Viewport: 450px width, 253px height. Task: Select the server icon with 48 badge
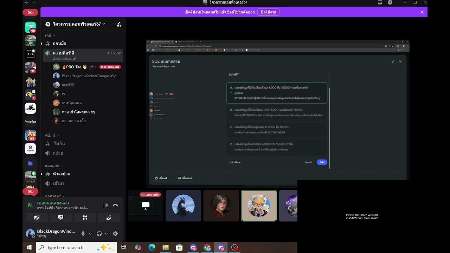[30, 27]
